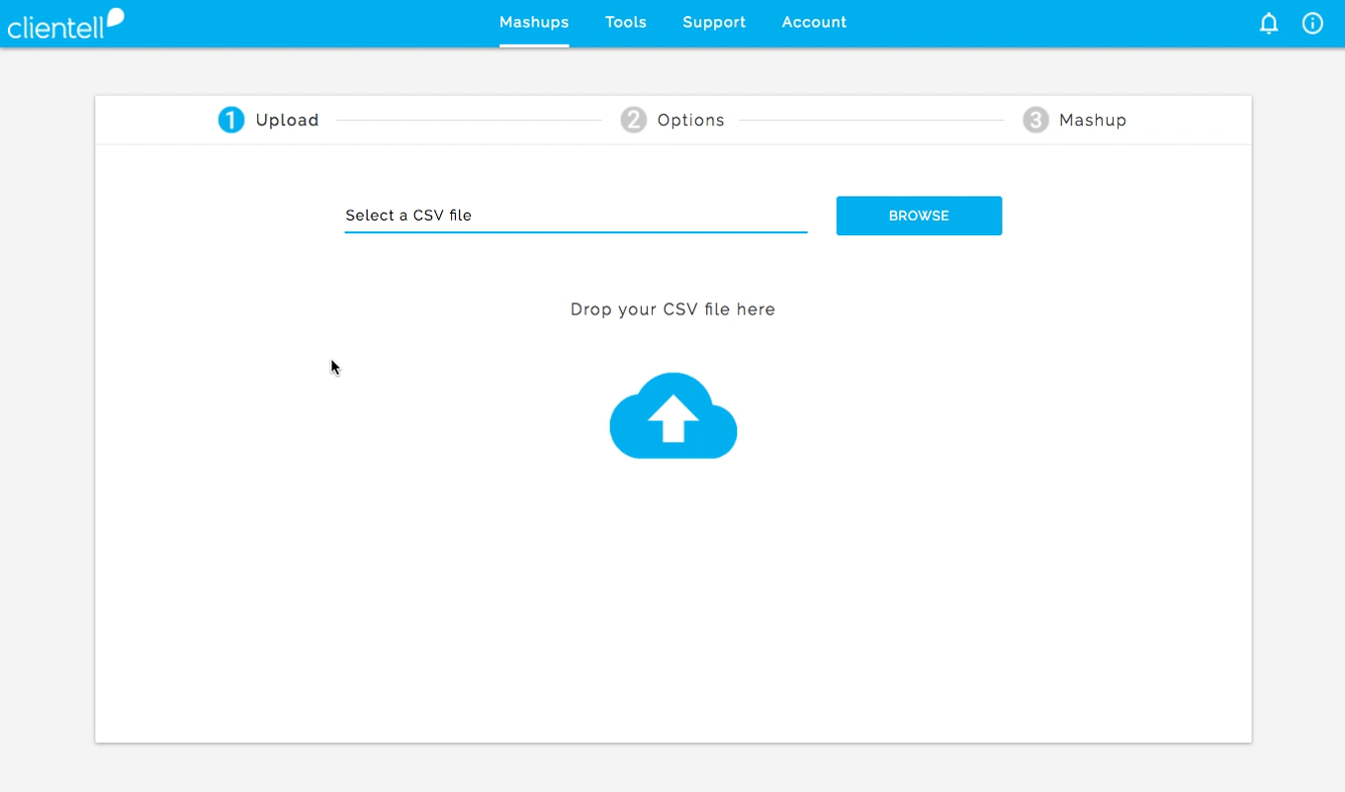
Task: Open the Mashups menu
Action: pos(534,23)
